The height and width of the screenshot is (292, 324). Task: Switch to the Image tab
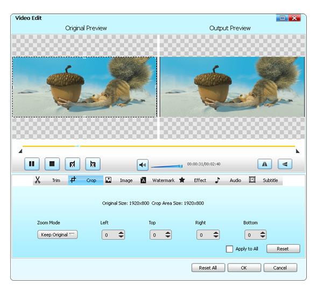tap(121, 180)
